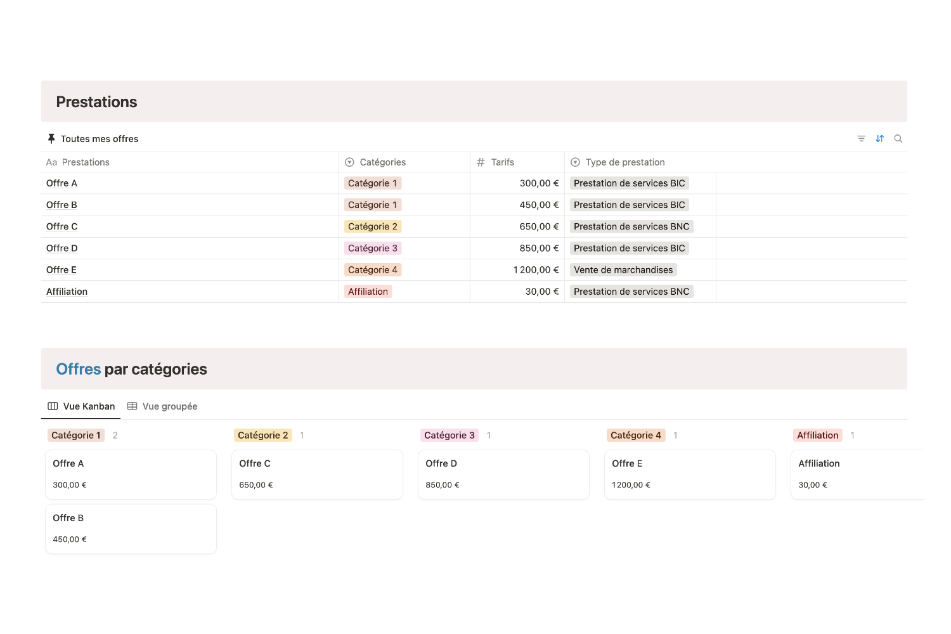Click Prestation de services BIC tag for Offre A
Screen dimensions: 951x634
click(630, 183)
